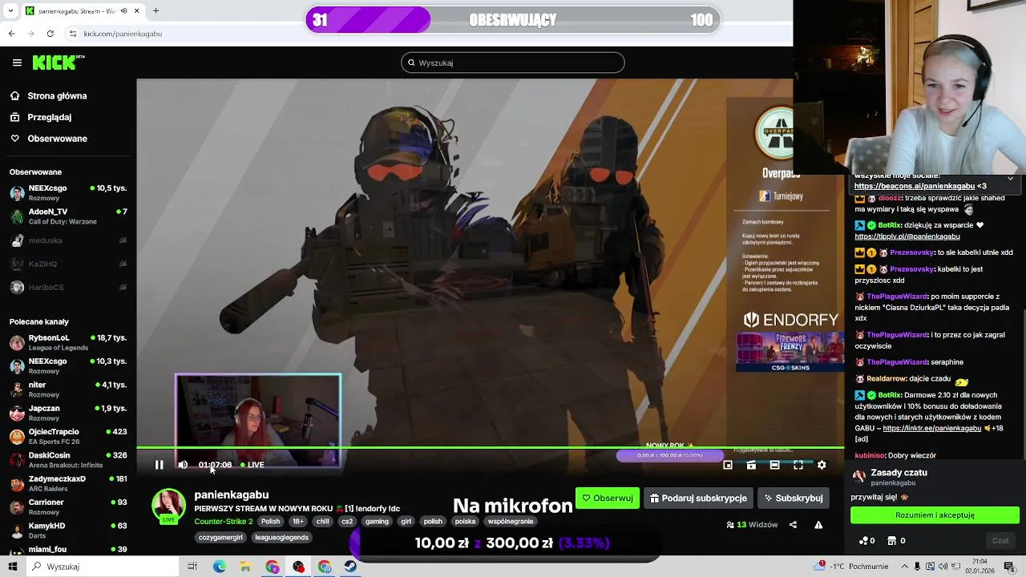This screenshot has width=1026, height=577.
Task: Open Microsoft Edge from taskbar
Action: pyautogui.click(x=219, y=567)
